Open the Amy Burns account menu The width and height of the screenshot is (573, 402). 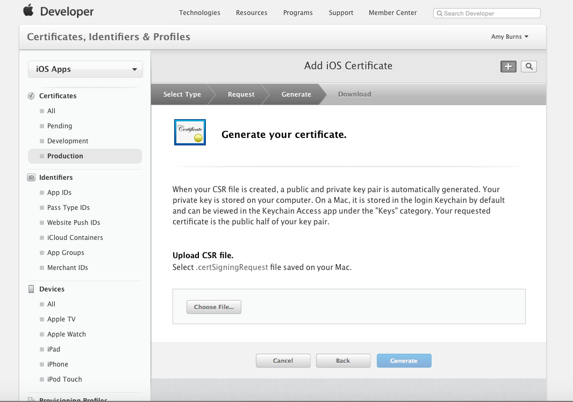pos(509,36)
